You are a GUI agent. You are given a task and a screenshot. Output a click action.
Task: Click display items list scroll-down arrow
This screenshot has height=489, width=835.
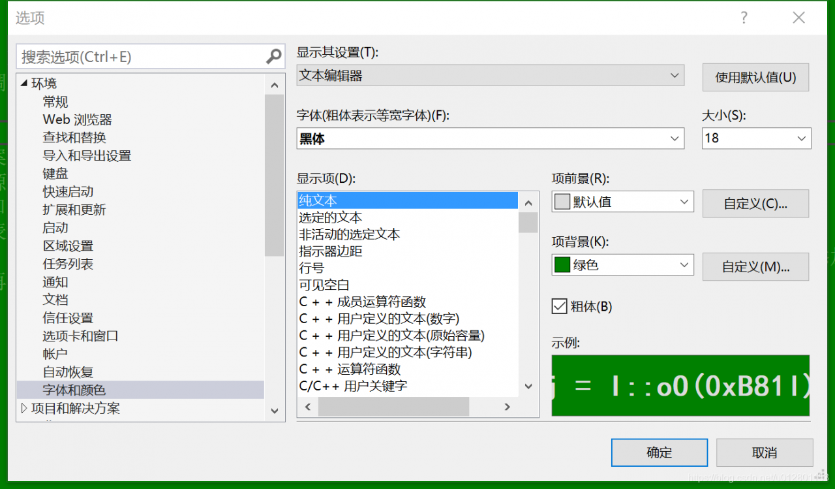coord(528,386)
